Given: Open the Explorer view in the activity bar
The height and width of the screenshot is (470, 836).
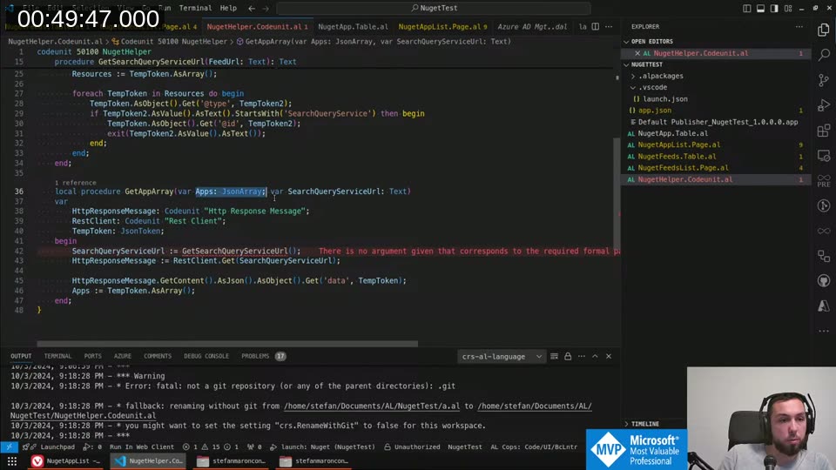Looking at the screenshot, I should point(824,30).
